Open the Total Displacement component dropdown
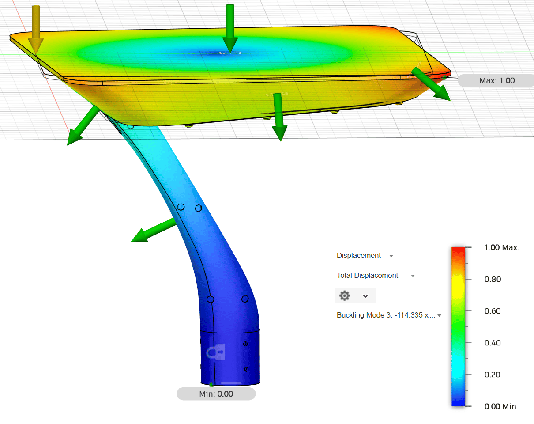 tap(376, 276)
